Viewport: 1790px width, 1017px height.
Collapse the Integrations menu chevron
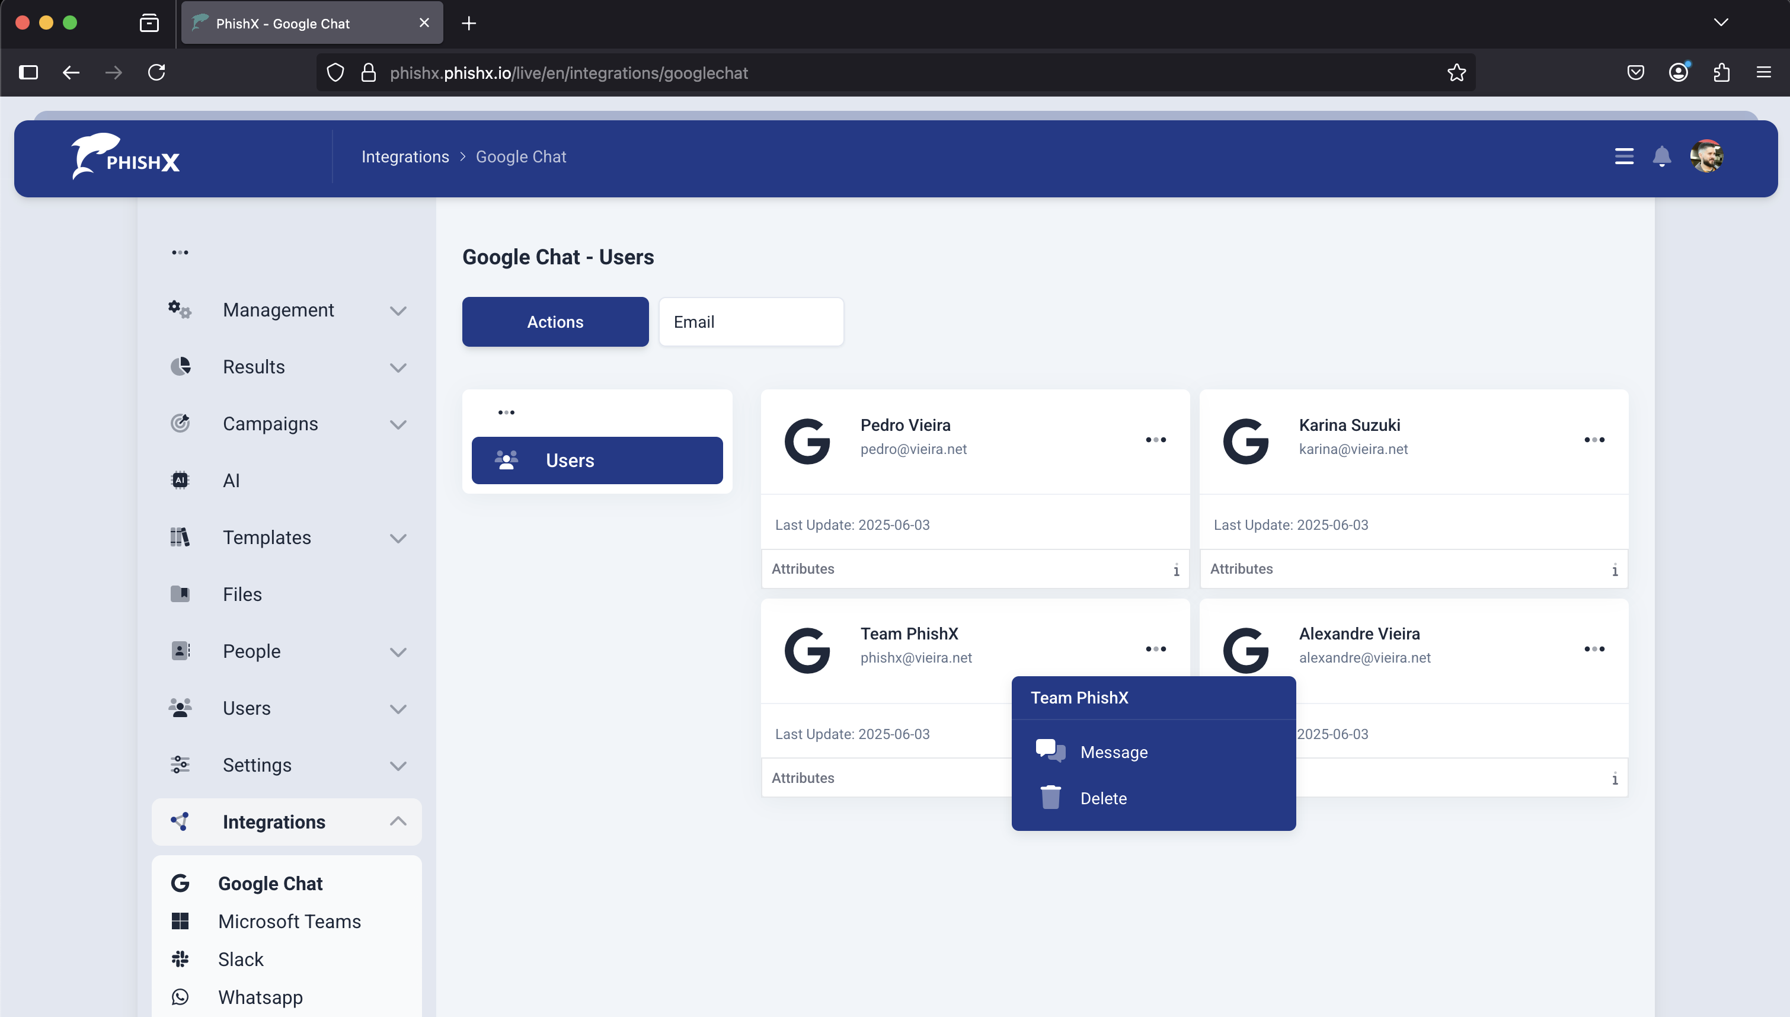pyautogui.click(x=398, y=821)
